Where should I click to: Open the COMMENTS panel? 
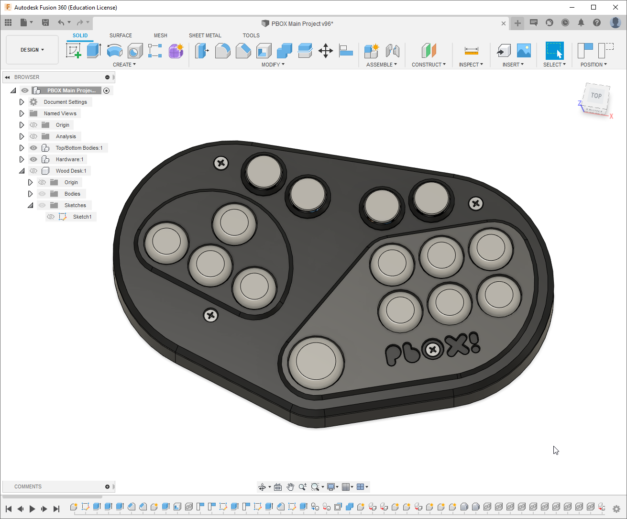coord(28,486)
